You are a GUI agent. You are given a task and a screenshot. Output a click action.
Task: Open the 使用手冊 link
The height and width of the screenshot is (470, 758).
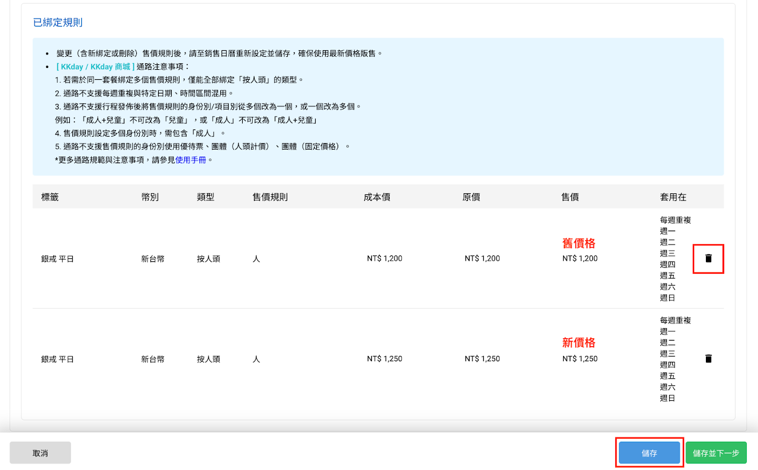[191, 160]
